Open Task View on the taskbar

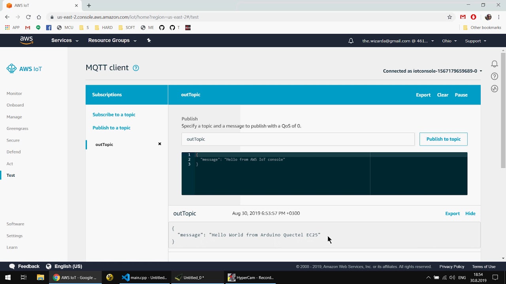pos(24,277)
